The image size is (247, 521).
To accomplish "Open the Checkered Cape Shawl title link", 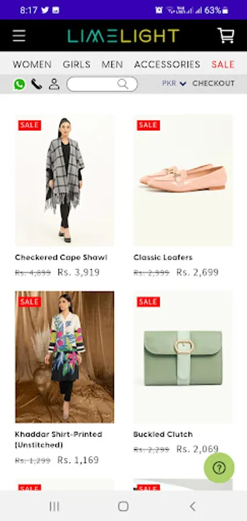I will pos(61,258).
